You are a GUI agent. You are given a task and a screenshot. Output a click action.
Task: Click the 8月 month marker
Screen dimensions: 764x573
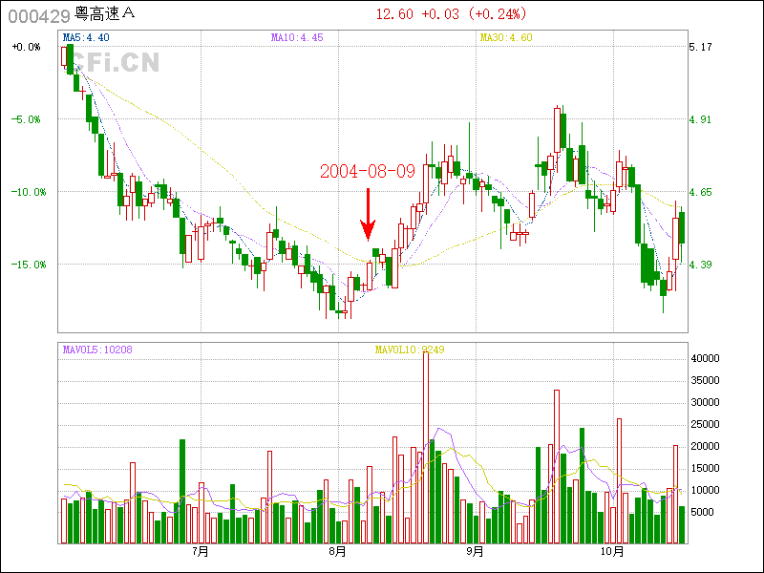pyautogui.click(x=336, y=552)
